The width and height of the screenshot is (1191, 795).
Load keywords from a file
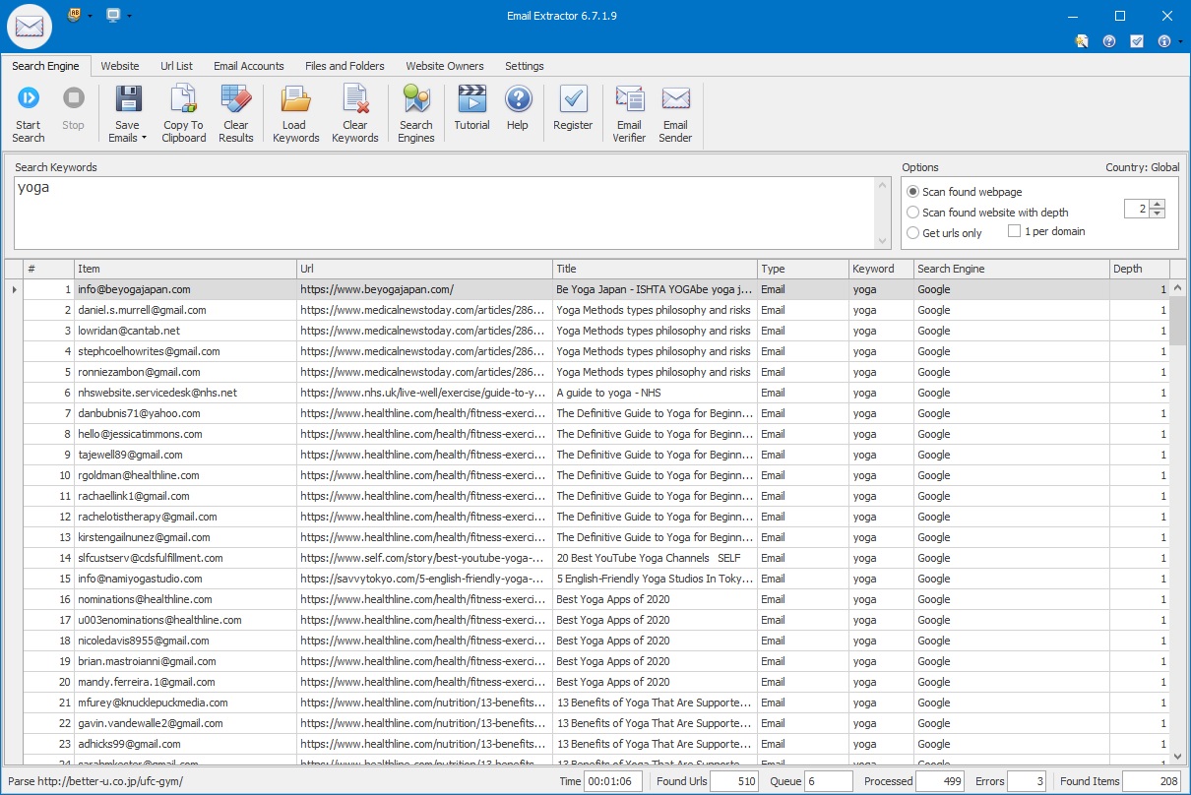click(295, 108)
